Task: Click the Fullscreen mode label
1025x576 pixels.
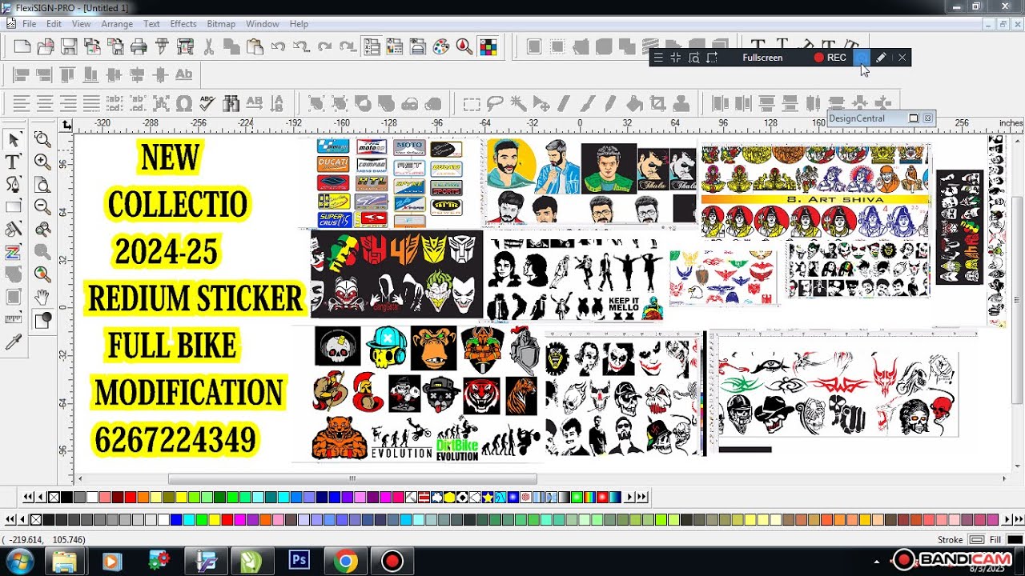Action: (762, 58)
